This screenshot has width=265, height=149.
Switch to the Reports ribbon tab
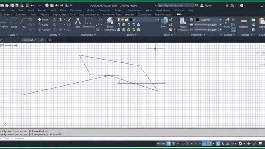[45, 14]
